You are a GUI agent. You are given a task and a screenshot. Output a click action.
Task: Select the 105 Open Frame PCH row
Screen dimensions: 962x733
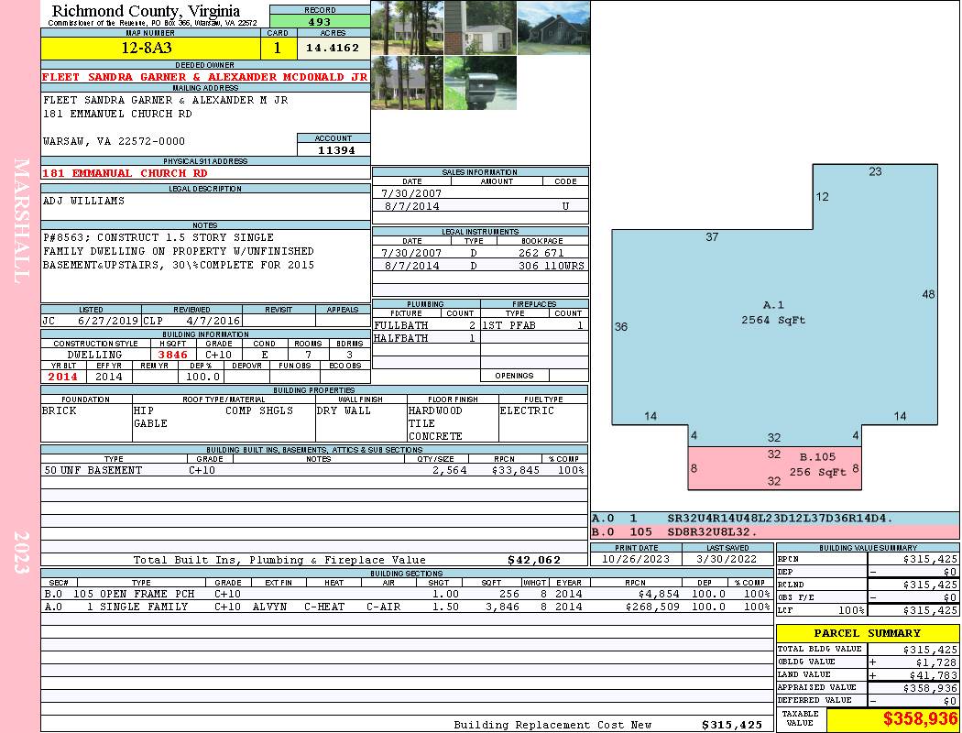coord(405,594)
